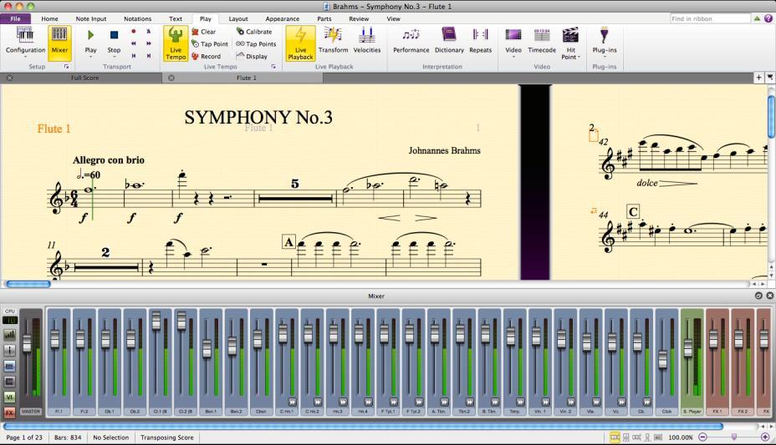776x445 pixels.
Task: Click the zoom-out minus button
Action: pyautogui.click(x=702, y=437)
